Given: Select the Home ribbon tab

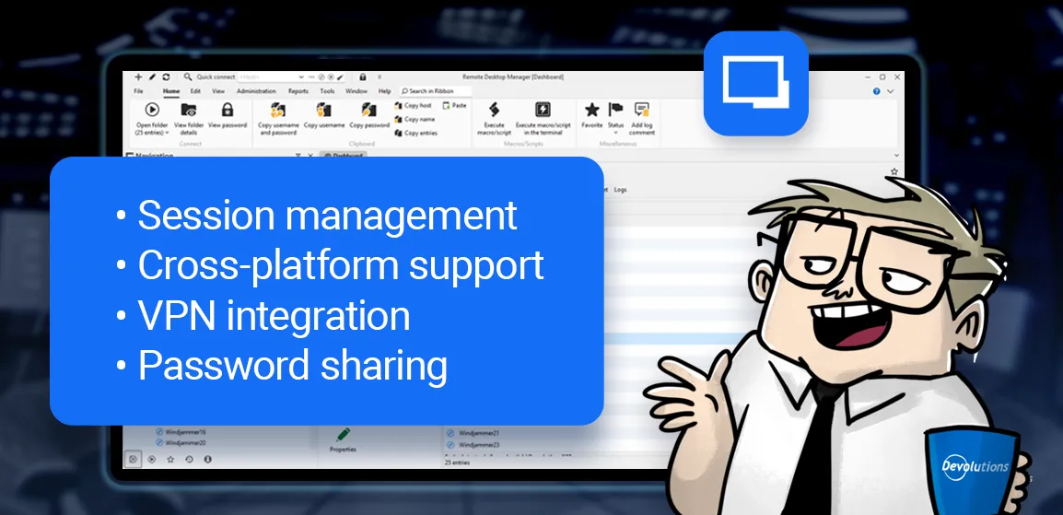Looking at the screenshot, I should pos(170,91).
